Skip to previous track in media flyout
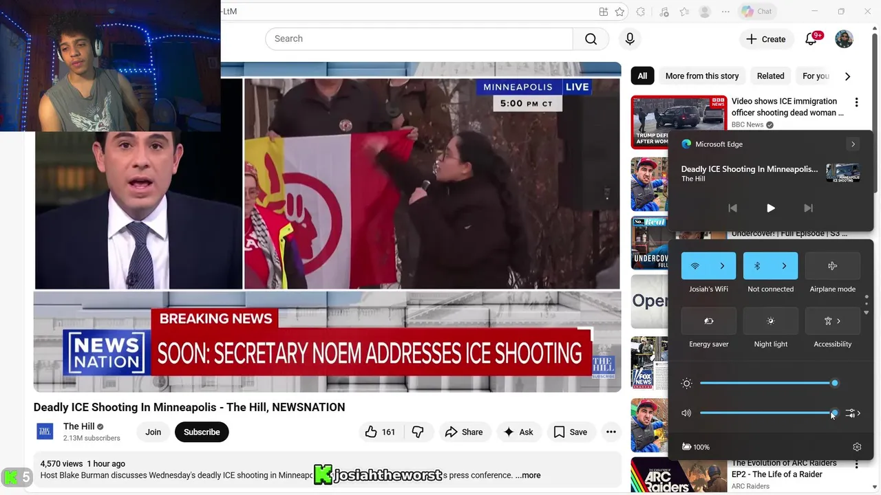Image resolution: width=881 pixels, height=495 pixels. 732,208
